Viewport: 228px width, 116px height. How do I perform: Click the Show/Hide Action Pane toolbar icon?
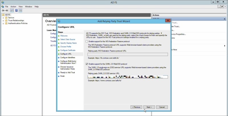pos(20,11)
